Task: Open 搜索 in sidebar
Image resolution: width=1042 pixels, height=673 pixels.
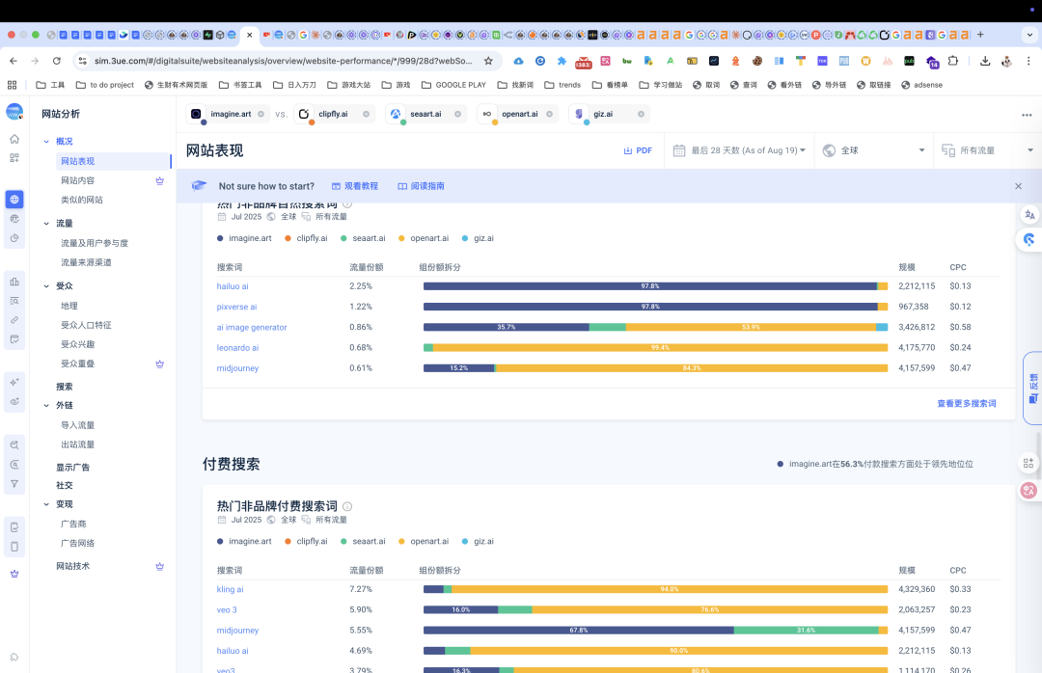Action: coord(65,387)
